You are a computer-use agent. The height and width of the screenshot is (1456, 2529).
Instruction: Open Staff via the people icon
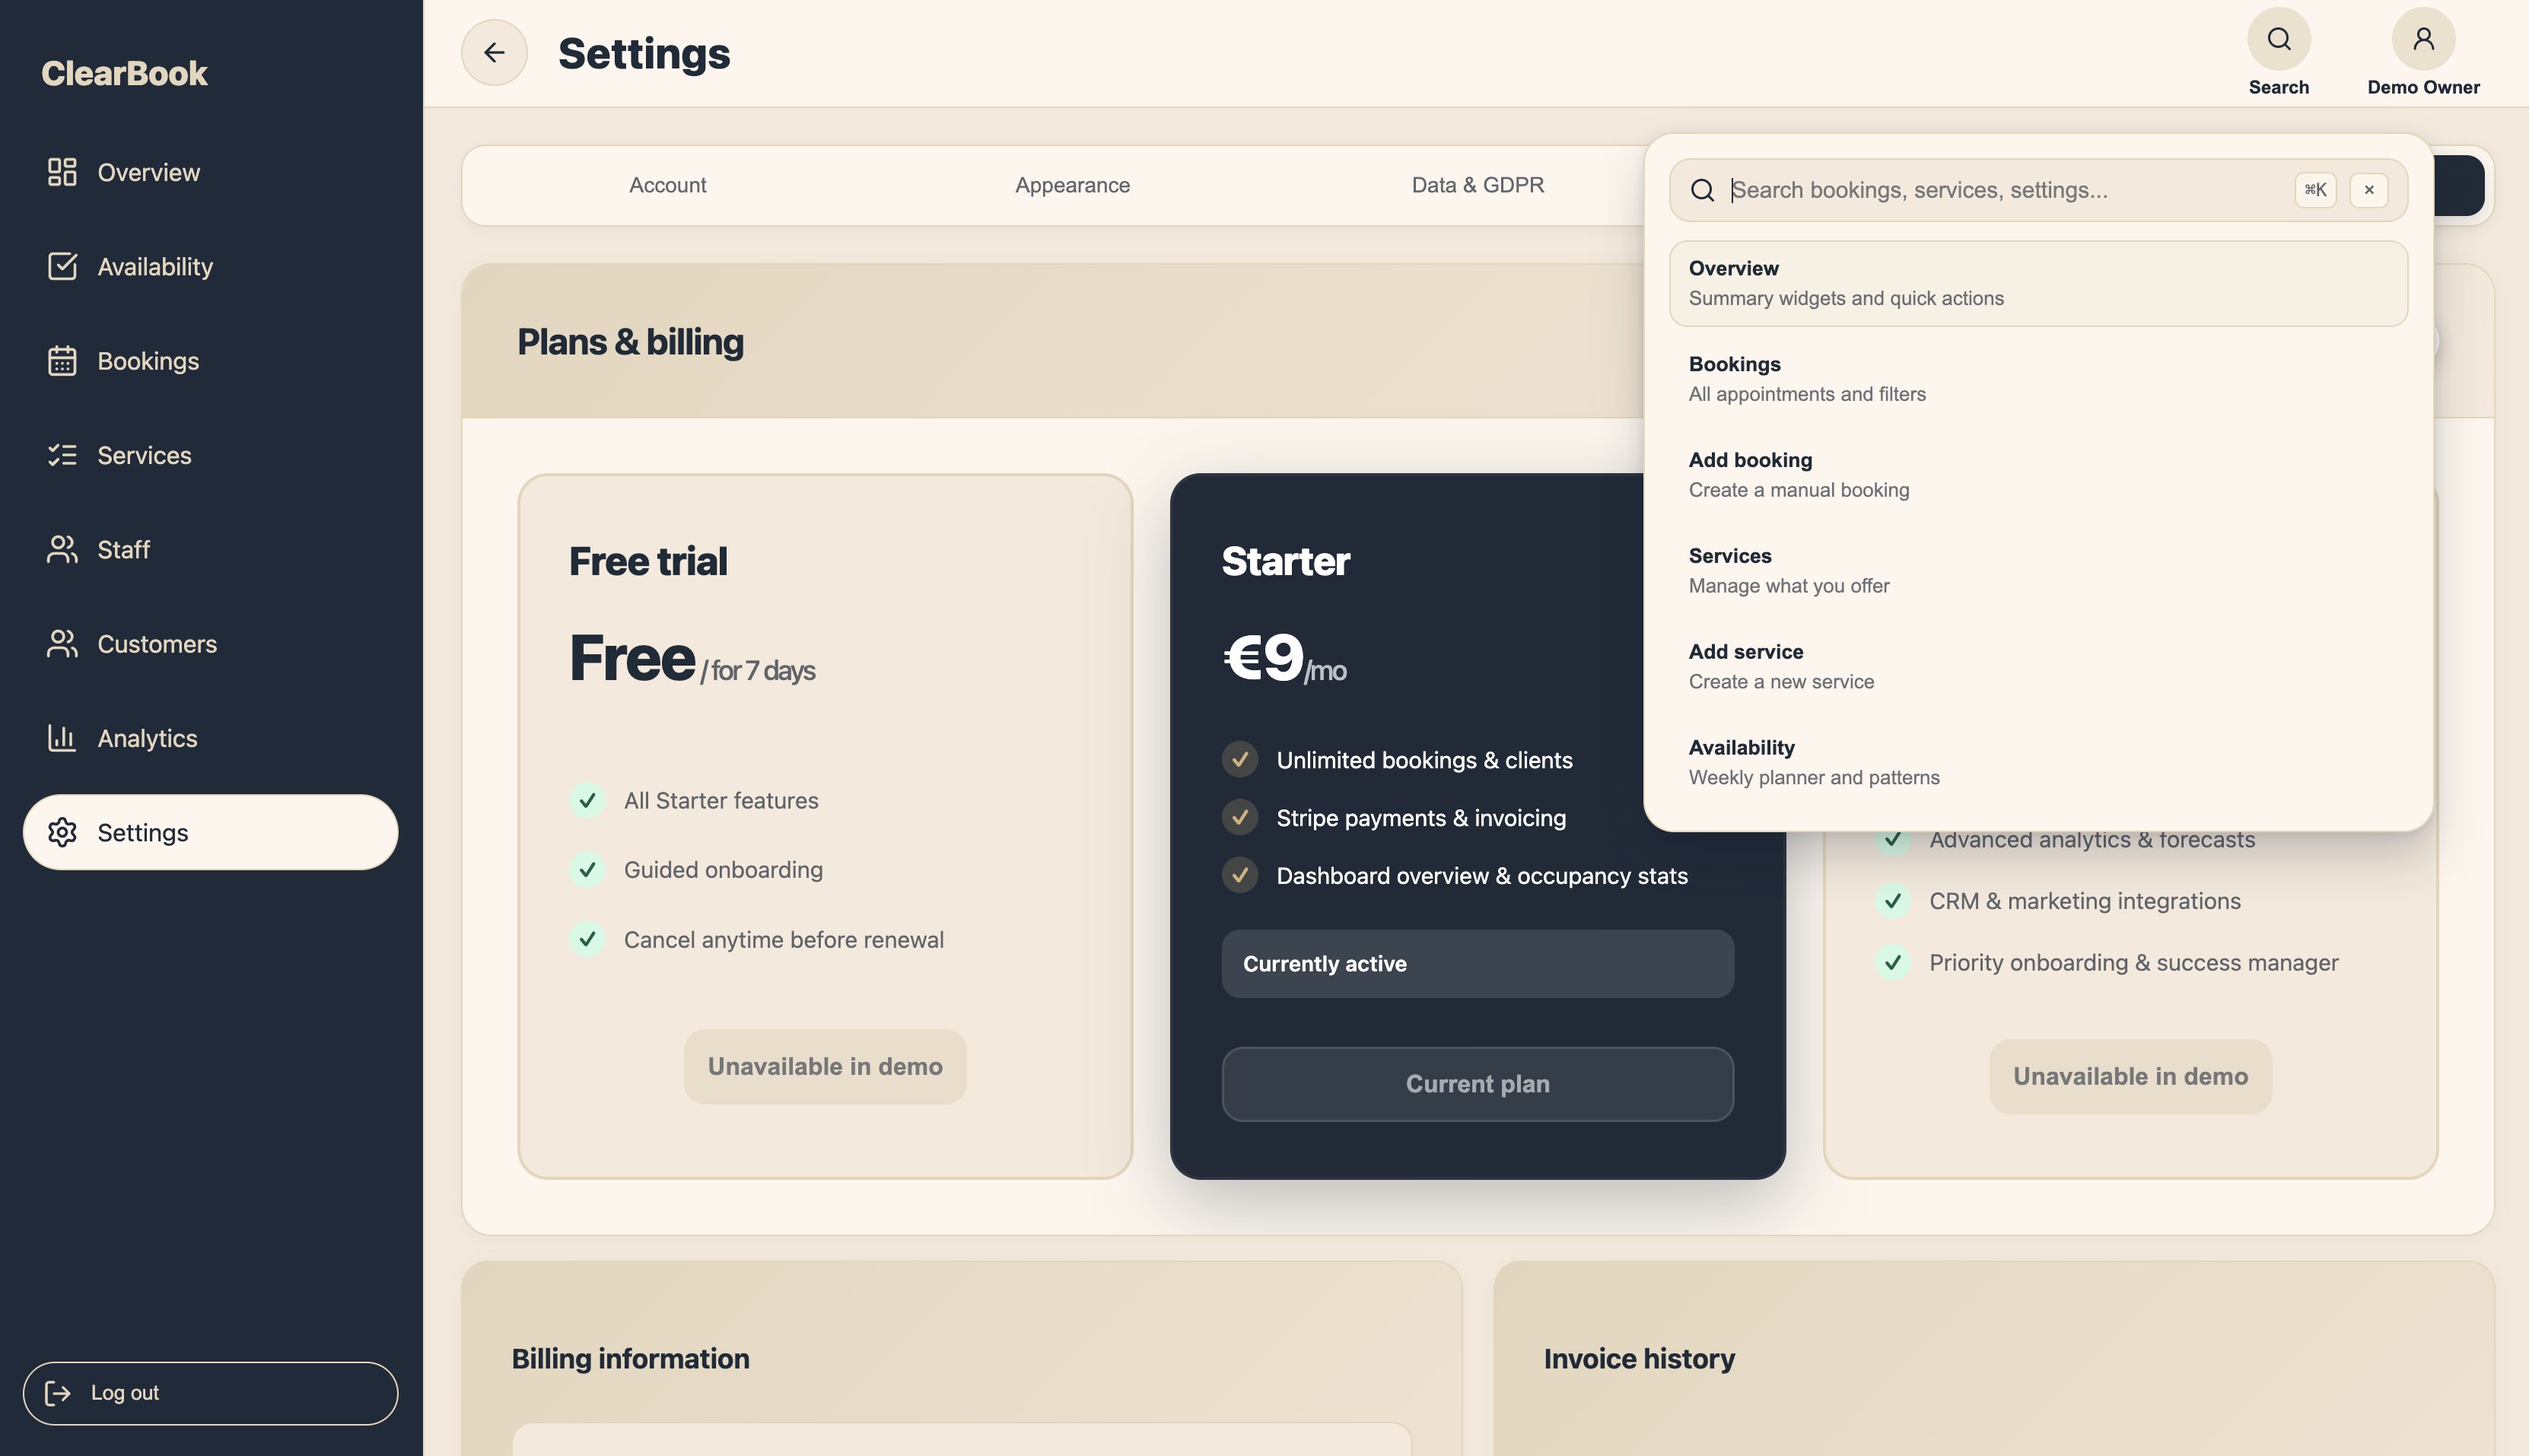tap(62, 549)
